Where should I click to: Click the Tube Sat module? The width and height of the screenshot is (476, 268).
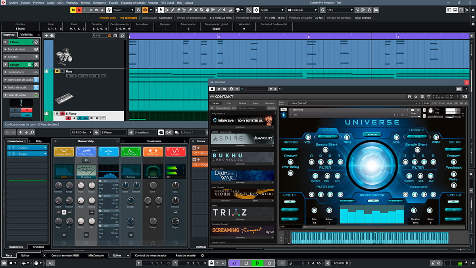coord(153,152)
